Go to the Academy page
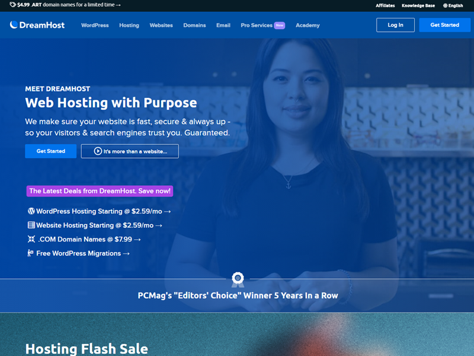474x356 pixels. [308, 25]
